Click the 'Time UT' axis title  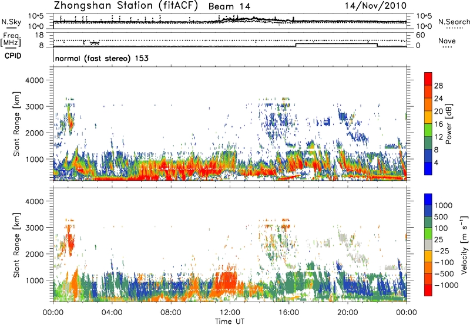point(230,321)
